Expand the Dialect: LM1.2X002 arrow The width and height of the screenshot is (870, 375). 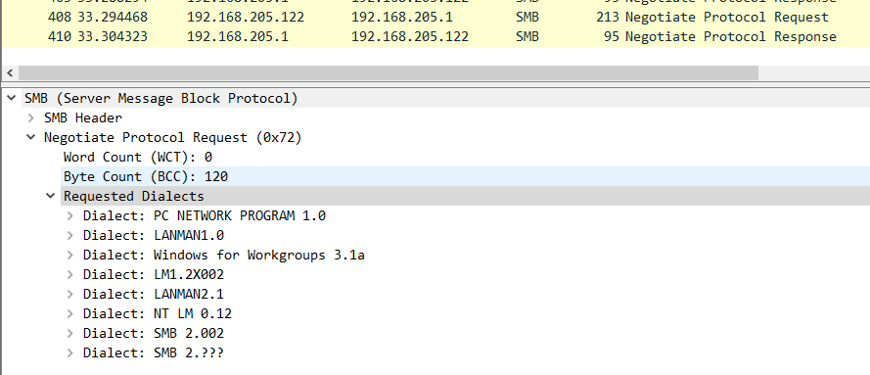click(69, 274)
